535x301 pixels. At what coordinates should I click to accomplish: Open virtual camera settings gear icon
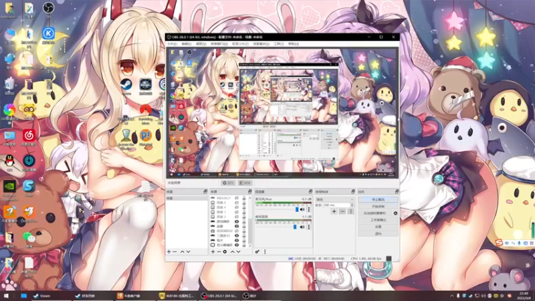click(x=395, y=213)
